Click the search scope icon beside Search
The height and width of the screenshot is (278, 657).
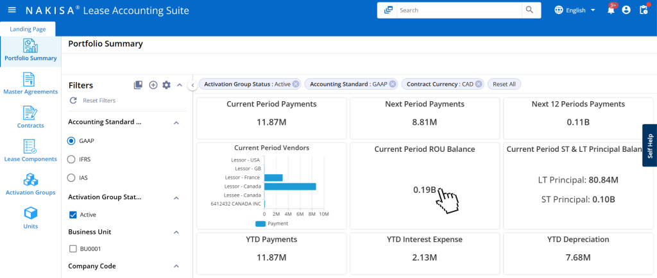click(x=388, y=10)
